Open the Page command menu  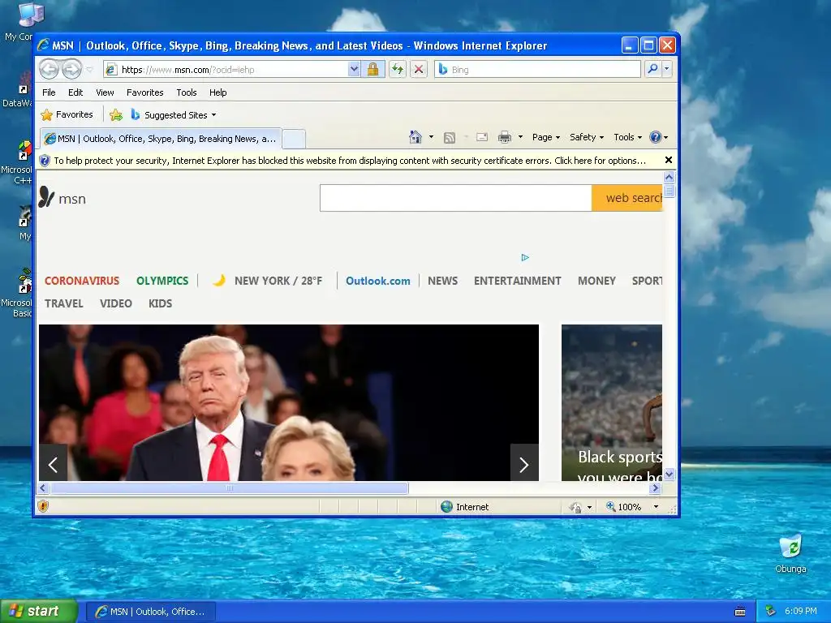546,137
